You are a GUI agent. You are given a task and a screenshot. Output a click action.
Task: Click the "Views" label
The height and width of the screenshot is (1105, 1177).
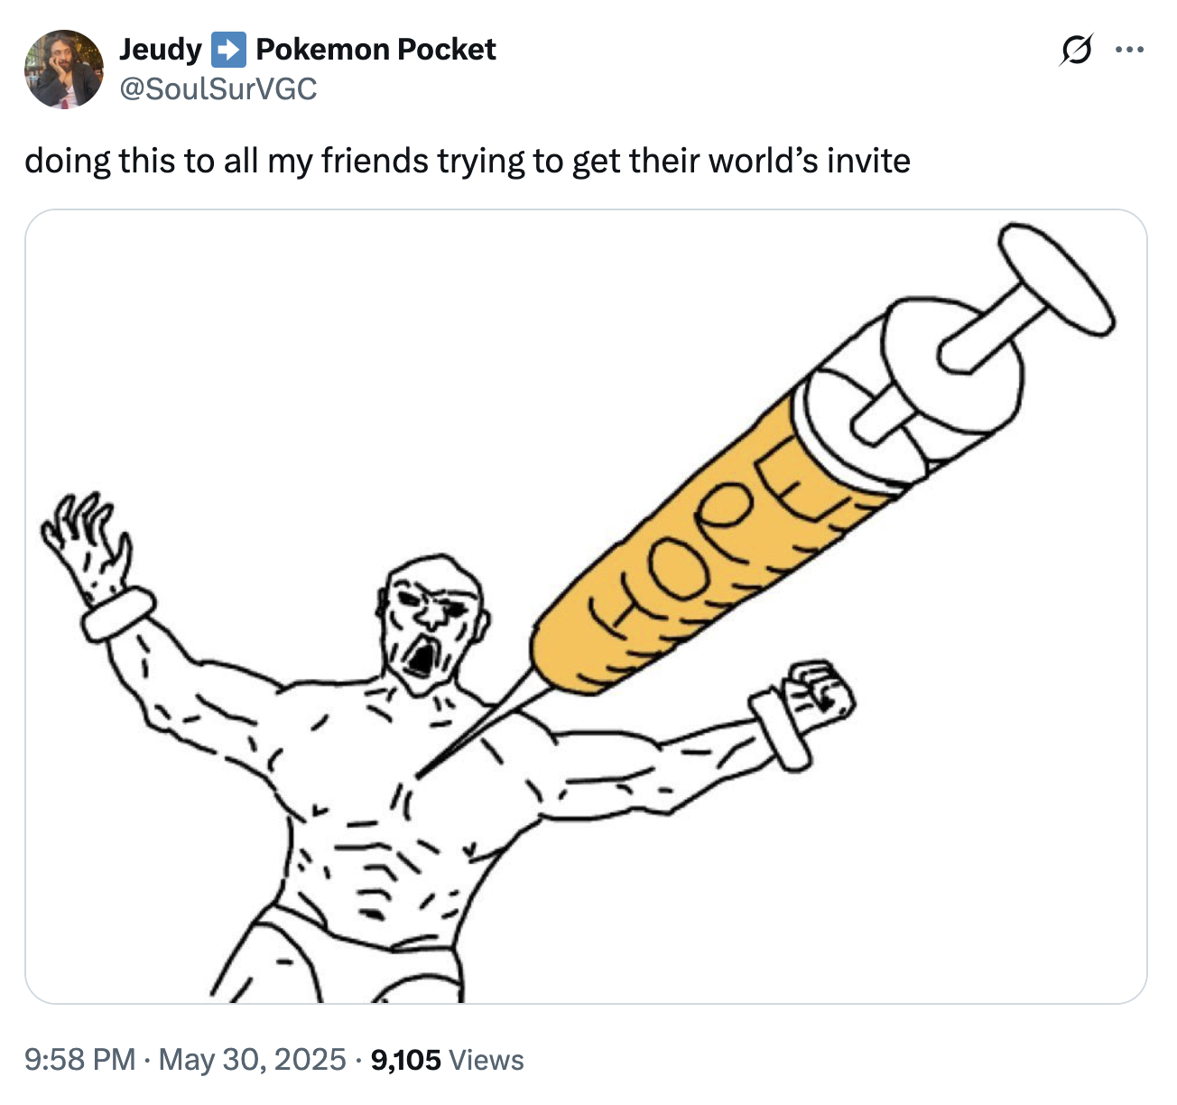(486, 1059)
